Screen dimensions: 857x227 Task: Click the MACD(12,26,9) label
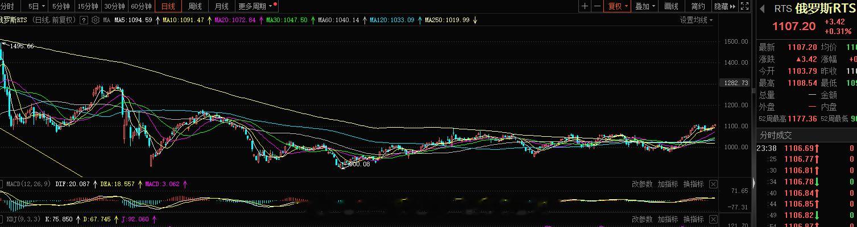click(x=29, y=184)
